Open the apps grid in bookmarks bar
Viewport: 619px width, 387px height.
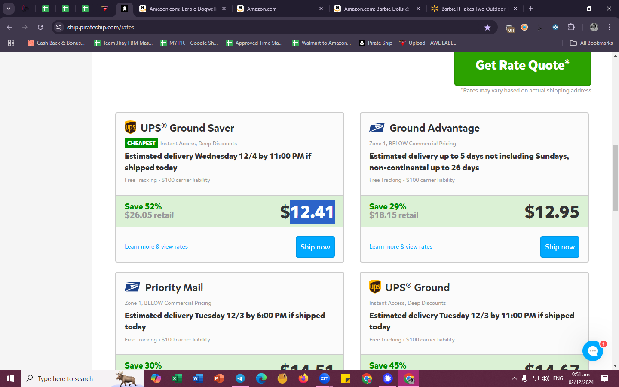(x=11, y=43)
